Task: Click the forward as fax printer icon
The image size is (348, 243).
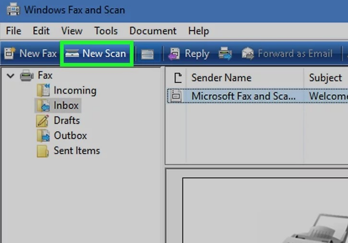Action: tap(225, 53)
